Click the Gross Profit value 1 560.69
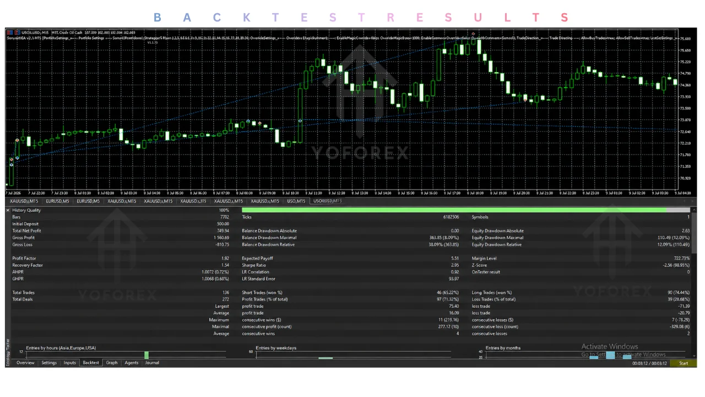705x397 pixels. point(221,238)
